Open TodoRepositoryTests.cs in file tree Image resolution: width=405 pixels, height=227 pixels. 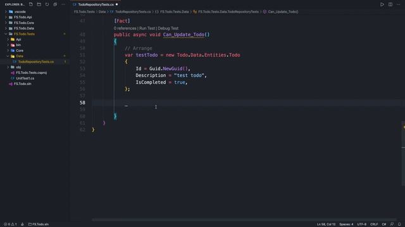(x=36, y=62)
